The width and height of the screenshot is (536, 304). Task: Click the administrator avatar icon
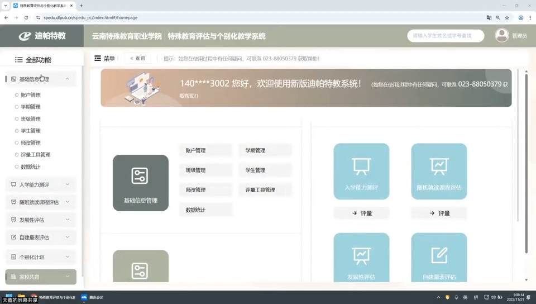point(501,35)
